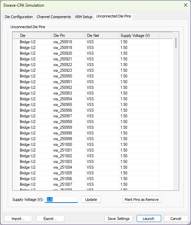Select pin row via_251000

tap(89, 145)
